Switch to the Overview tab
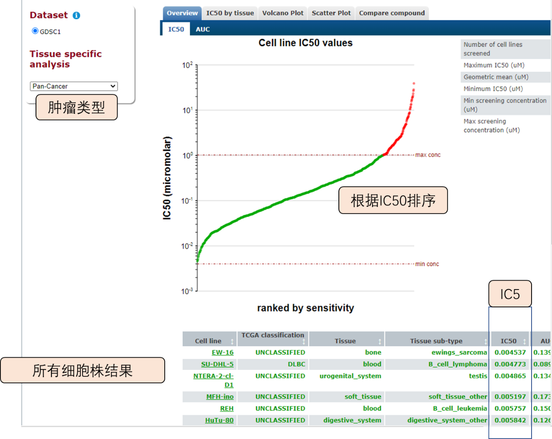The height and width of the screenshot is (439, 552). 182,13
